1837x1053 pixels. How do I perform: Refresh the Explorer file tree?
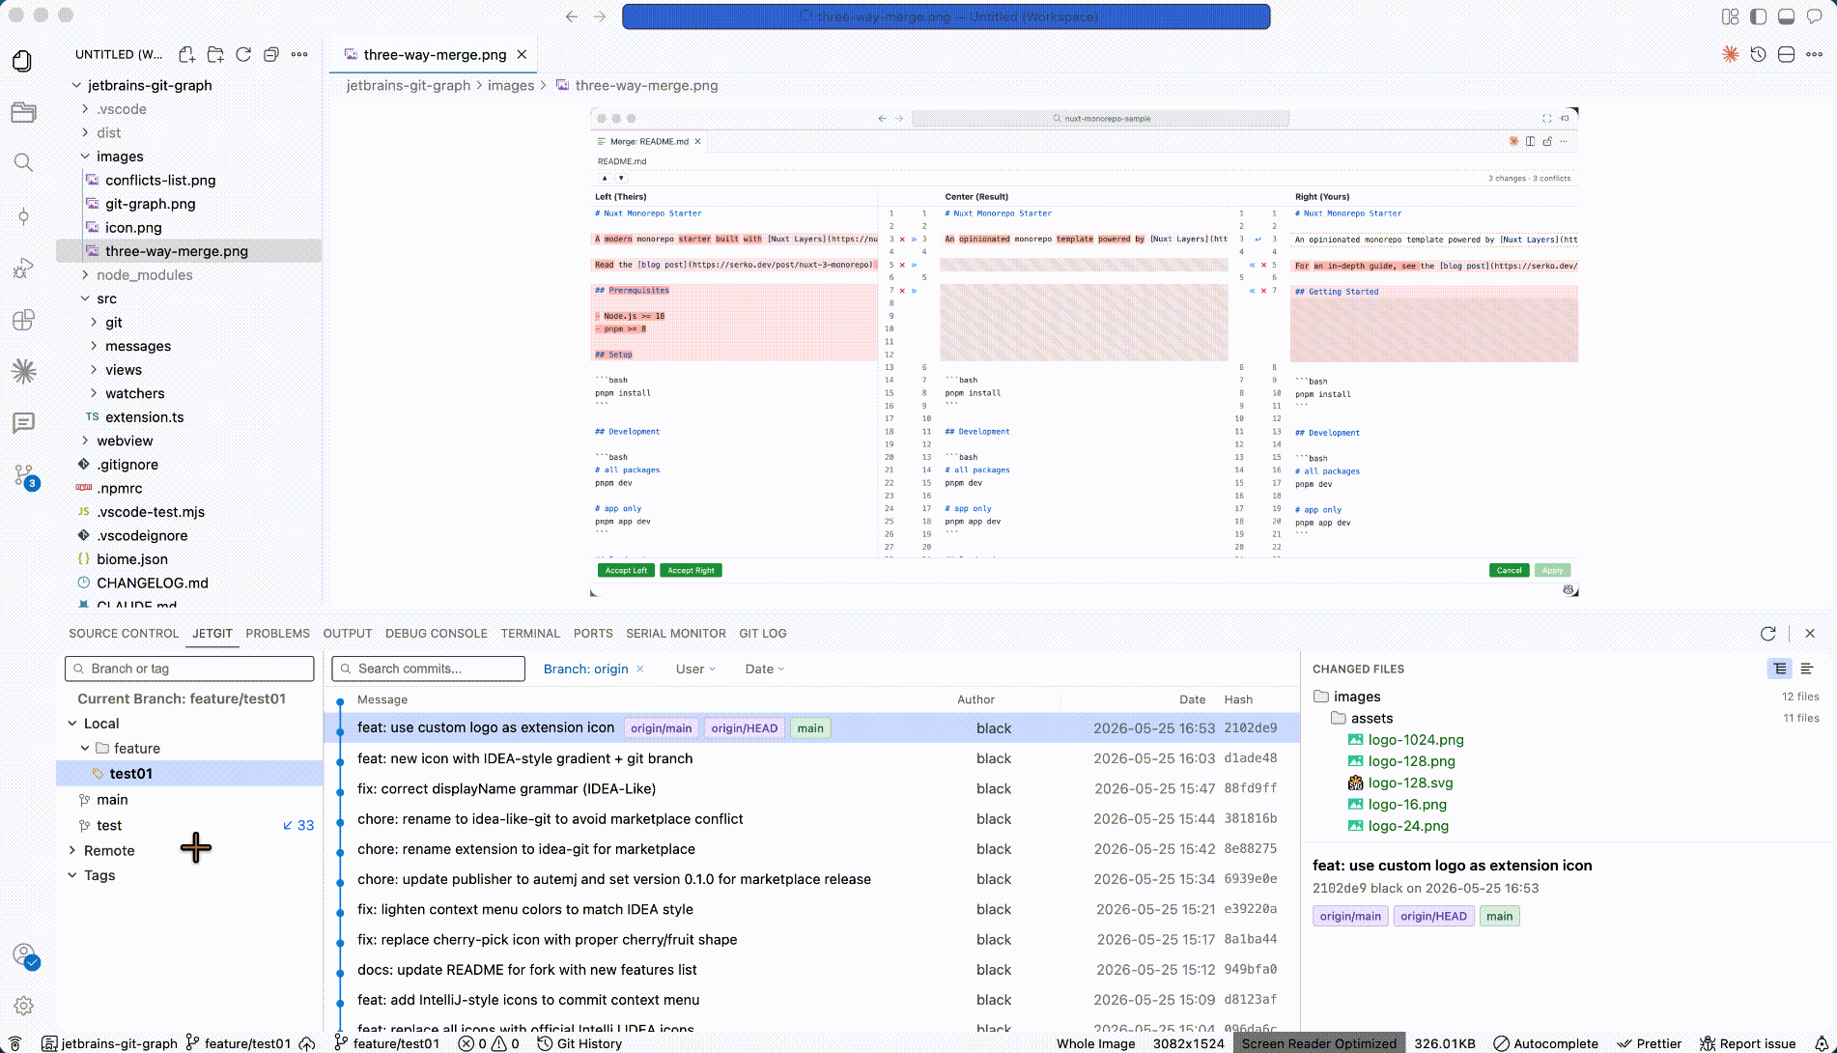(x=243, y=55)
